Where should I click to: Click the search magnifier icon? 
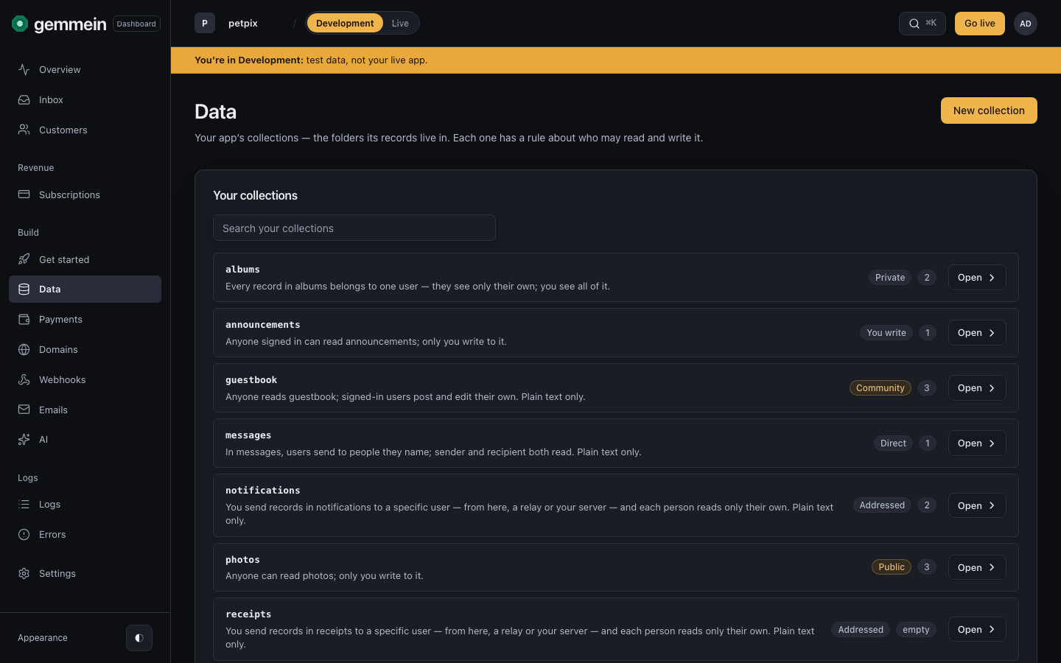point(914,24)
